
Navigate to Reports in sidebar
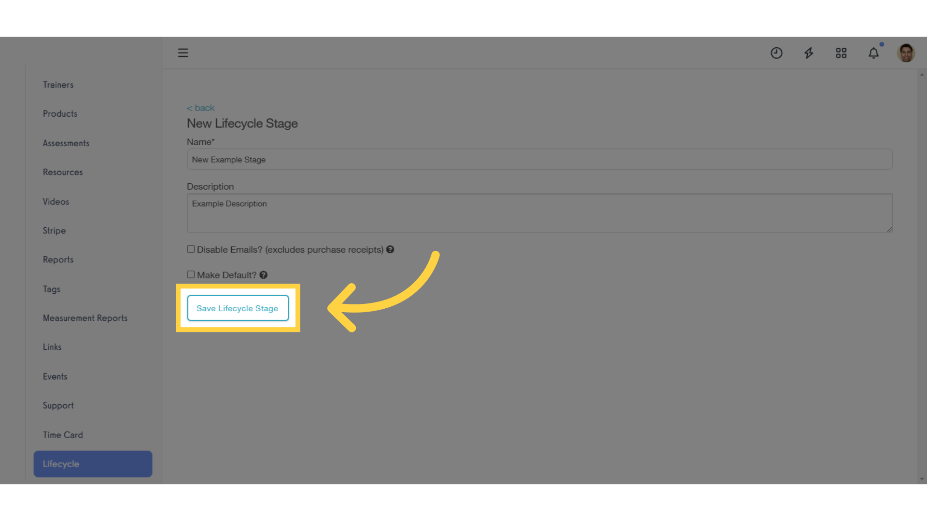58,260
